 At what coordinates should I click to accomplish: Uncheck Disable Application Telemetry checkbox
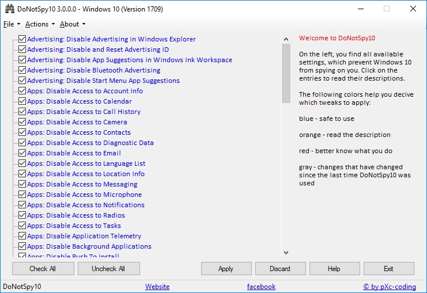[22, 235]
